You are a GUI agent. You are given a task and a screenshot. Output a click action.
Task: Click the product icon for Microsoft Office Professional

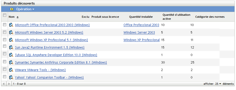tap(11, 25)
